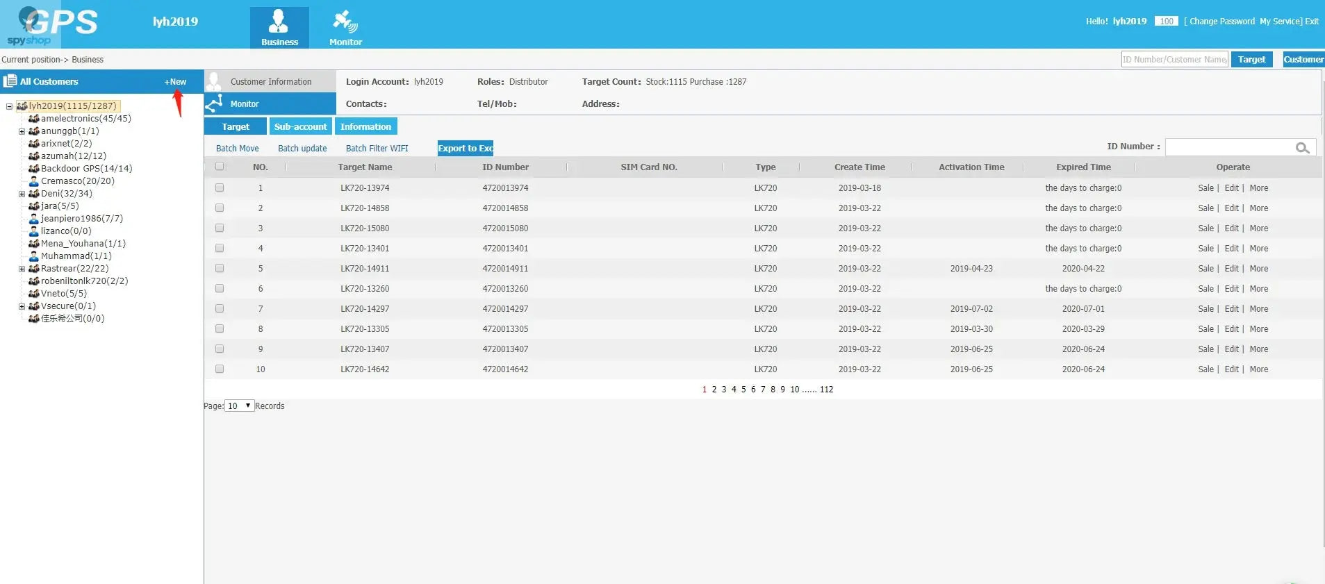Tick the checkbox for LK720-14642 row
The width and height of the screenshot is (1325, 584).
(x=220, y=369)
